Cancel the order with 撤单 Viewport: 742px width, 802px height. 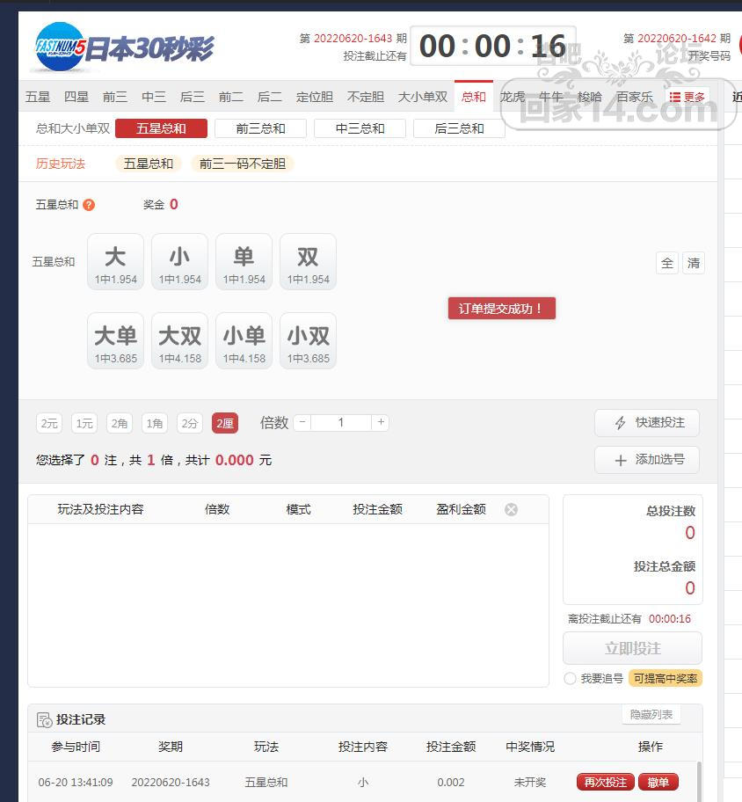658,782
